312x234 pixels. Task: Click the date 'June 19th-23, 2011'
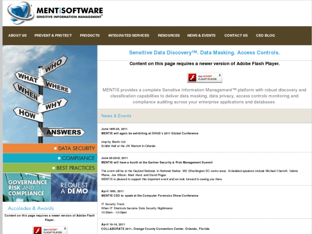point(114,129)
